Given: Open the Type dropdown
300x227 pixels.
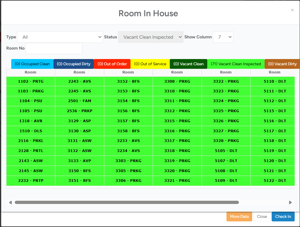Looking at the screenshot, I should tap(60, 37).
